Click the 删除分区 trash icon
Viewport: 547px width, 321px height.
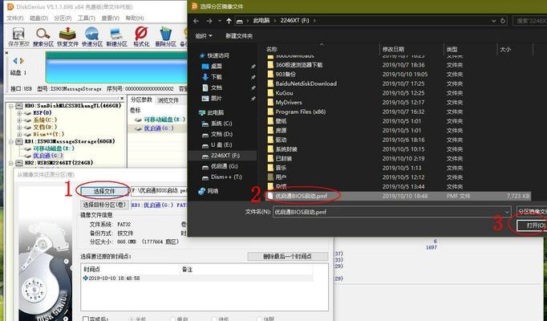[166, 35]
